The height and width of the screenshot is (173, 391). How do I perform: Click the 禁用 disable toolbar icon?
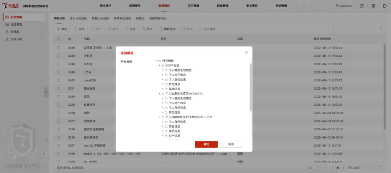109,29
